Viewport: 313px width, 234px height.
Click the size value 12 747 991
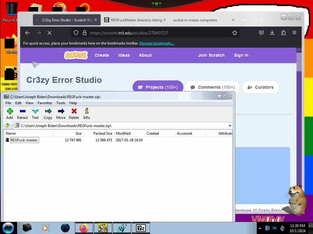[x=73, y=140]
